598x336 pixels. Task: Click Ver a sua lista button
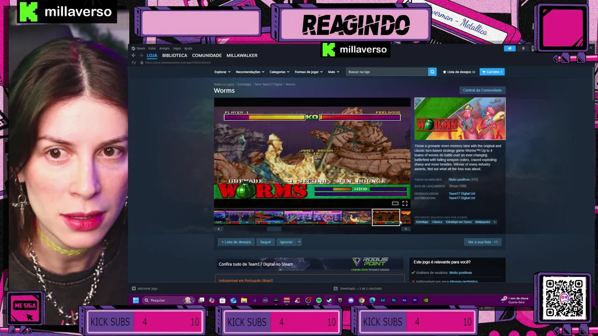(x=484, y=242)
